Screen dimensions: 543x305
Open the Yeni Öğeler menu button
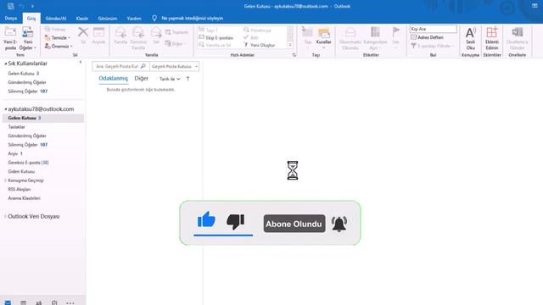tap(27, 38)
